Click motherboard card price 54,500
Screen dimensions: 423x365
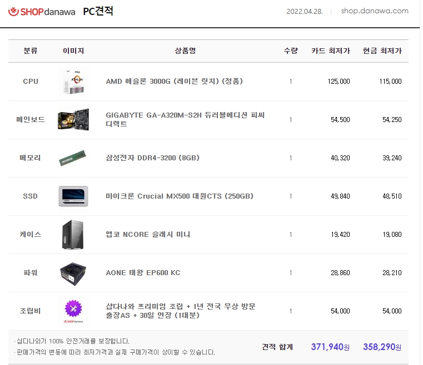pyautogui.click(x=340, y=119)
